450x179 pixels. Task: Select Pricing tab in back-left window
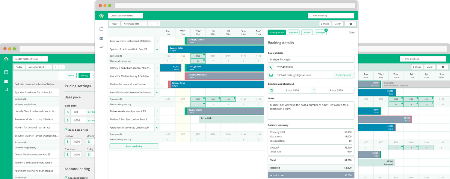(84, 75)
